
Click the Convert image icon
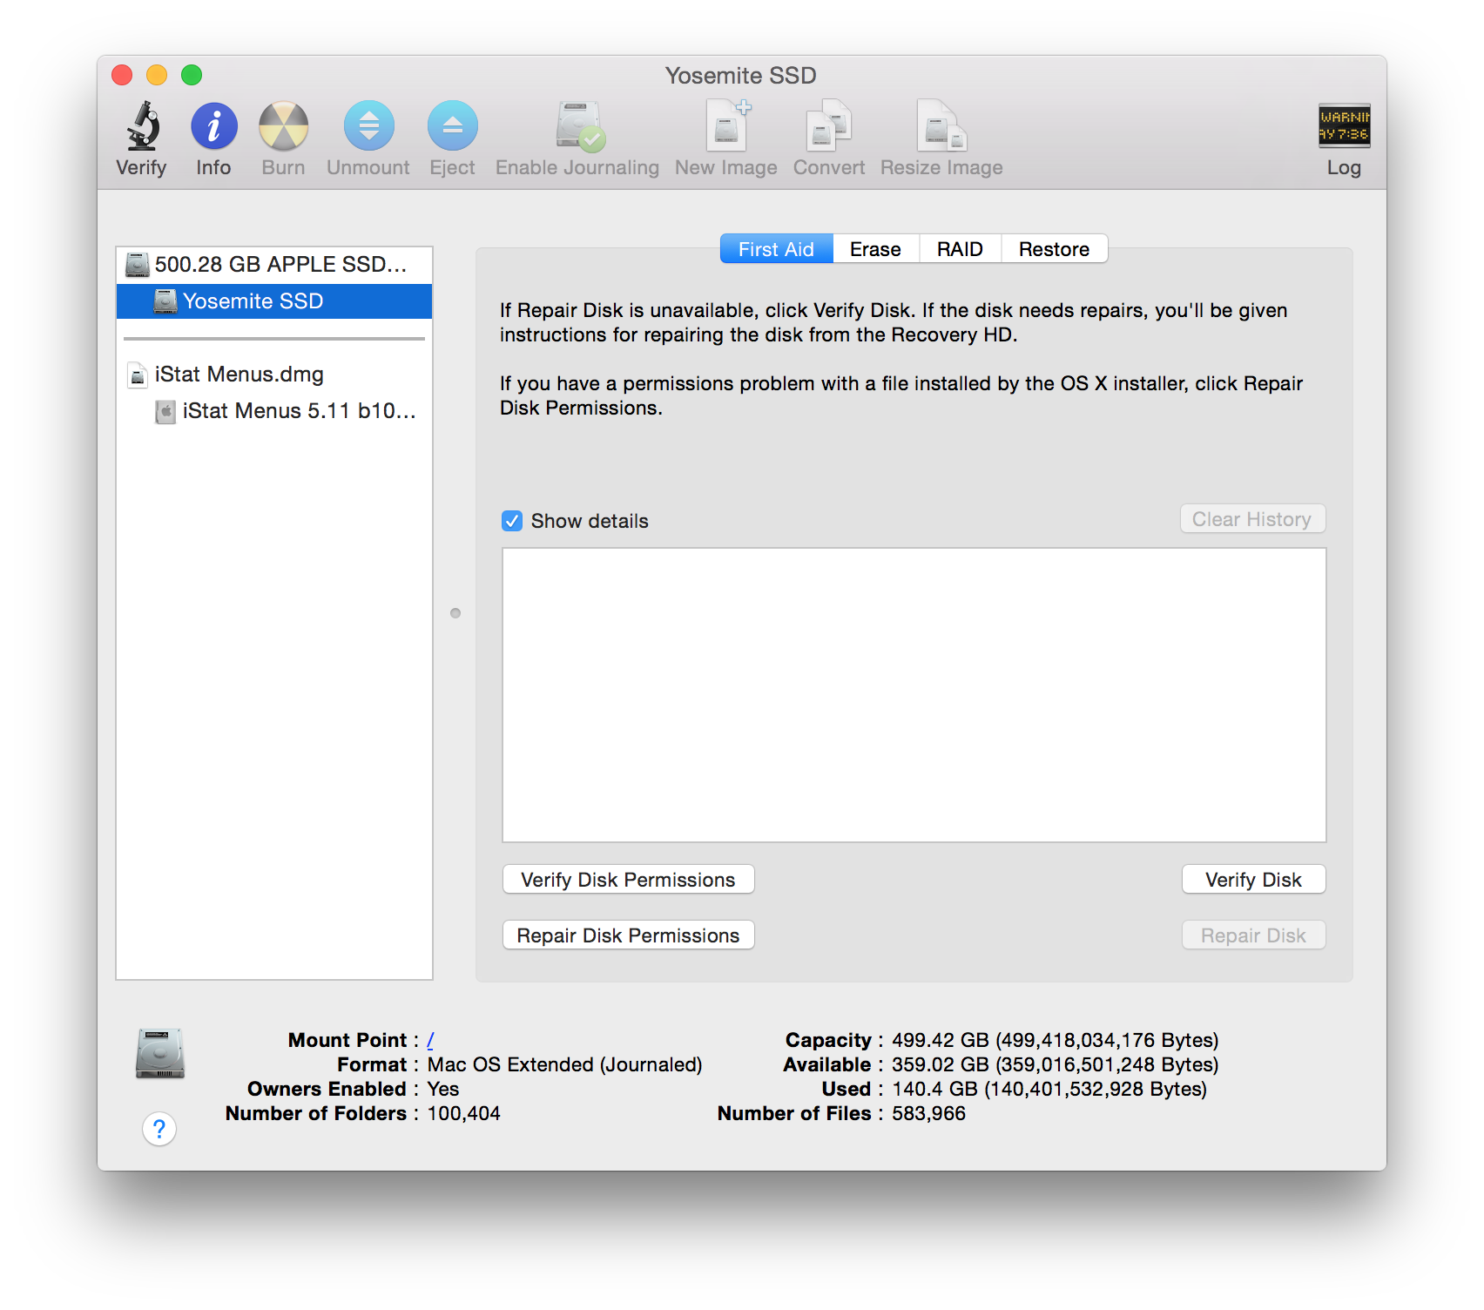tap(829, 126)
